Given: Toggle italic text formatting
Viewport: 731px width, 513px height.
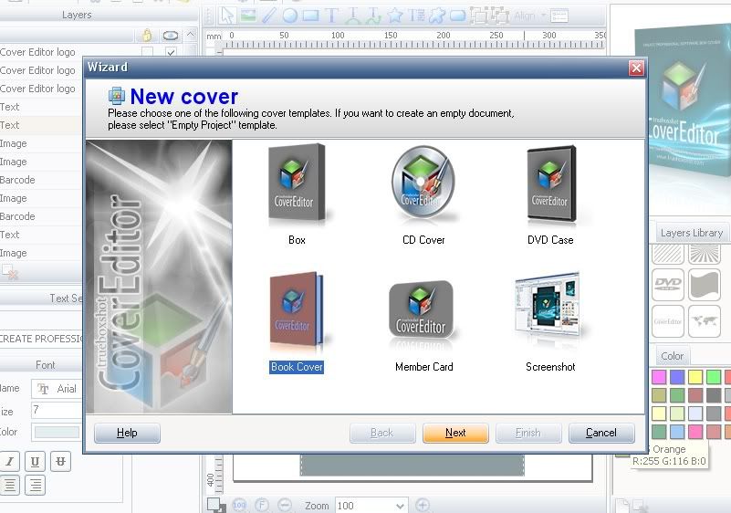Looking at the screenshot, I should [x=9, y=461].
